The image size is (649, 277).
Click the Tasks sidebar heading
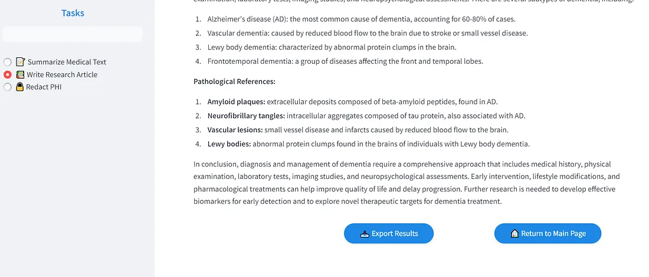coord(73,13)
